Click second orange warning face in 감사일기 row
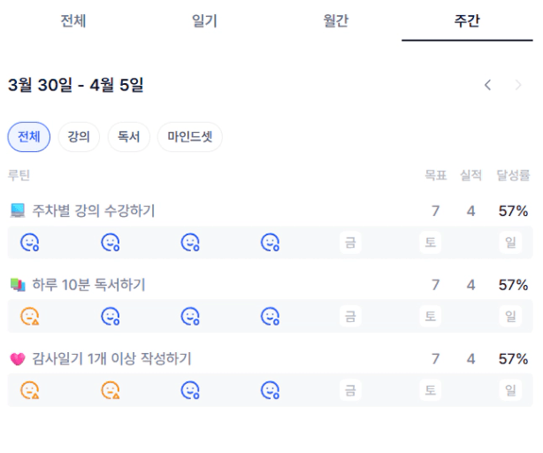The width and height of the screenshot is (543, 453). coord(110,390)
